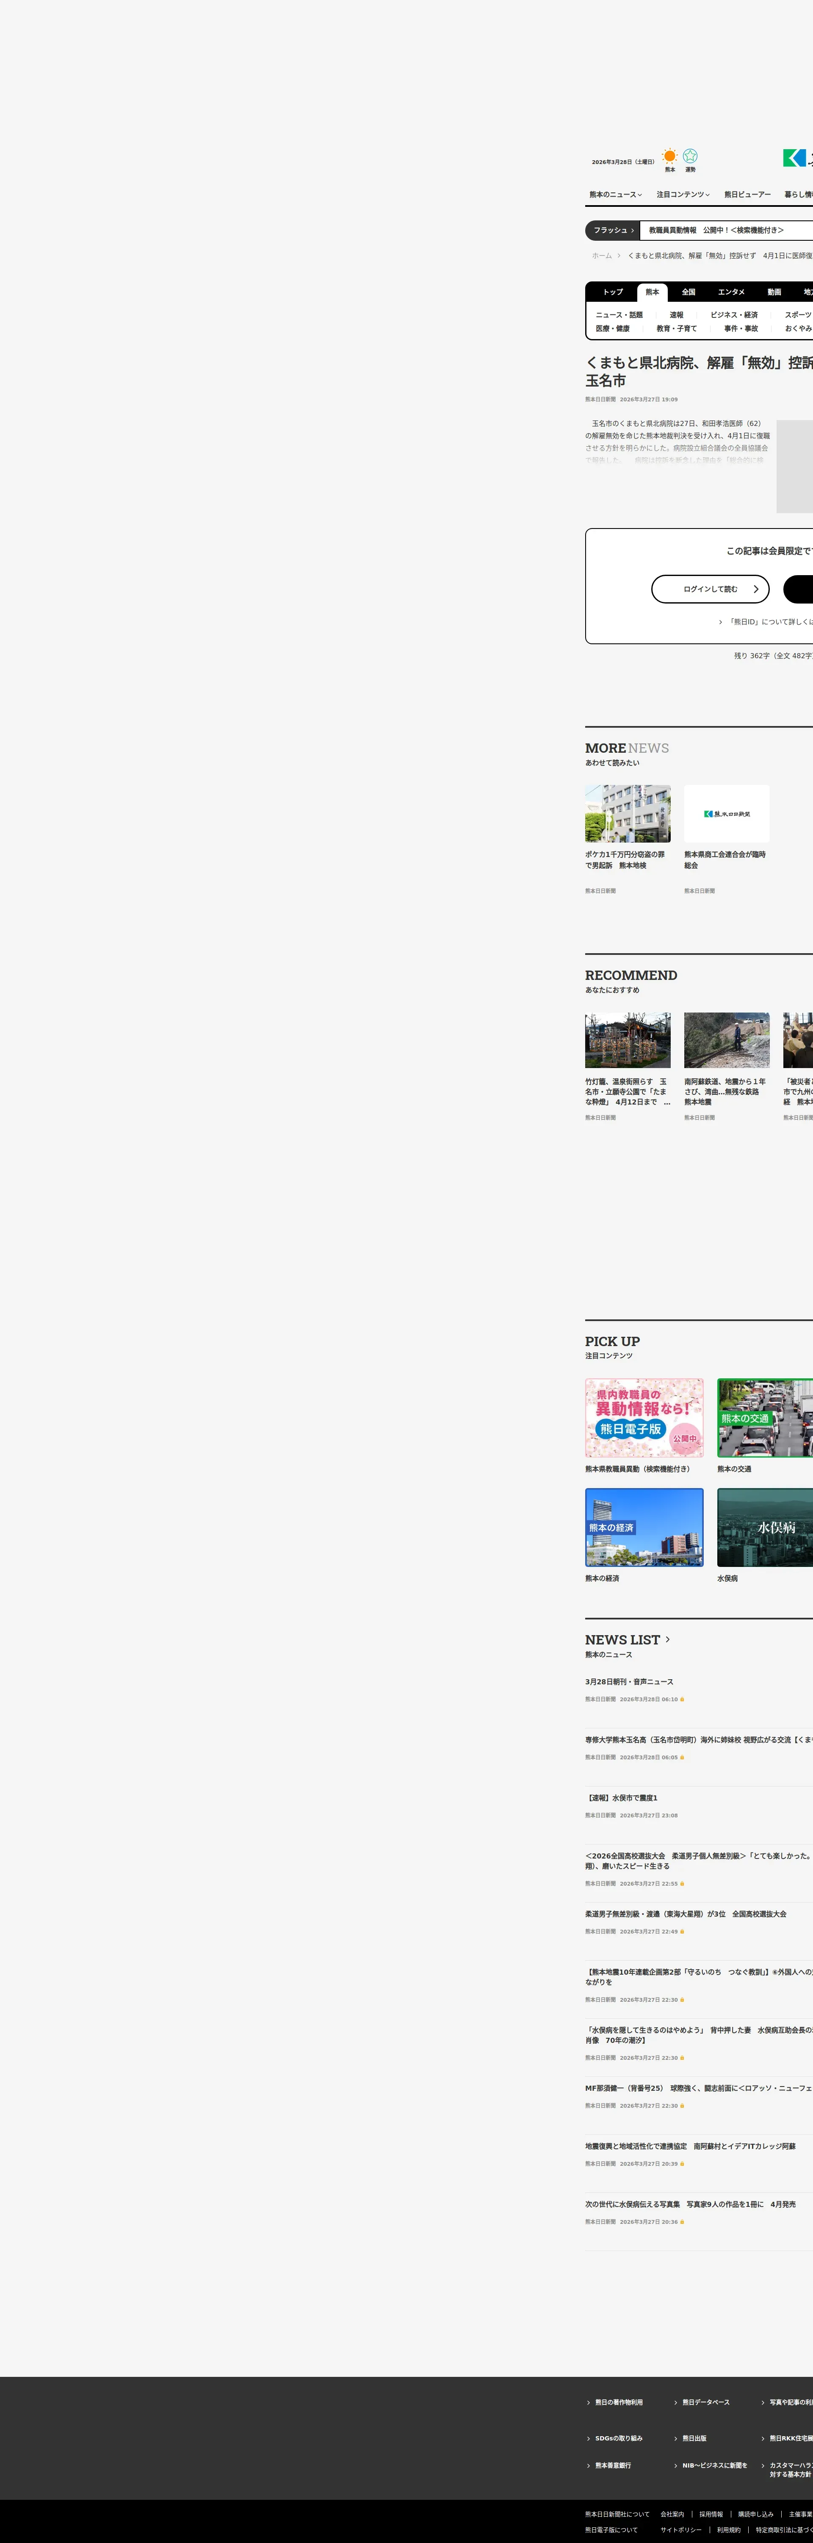Switch to the 全国 tab
This screenshot has height=2543, width=813.
coord(689,292)
